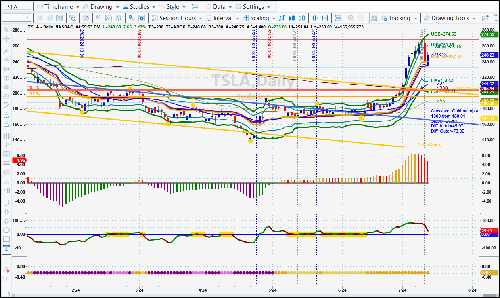Open the Style menu
The image size is (500, 298).
172,7
